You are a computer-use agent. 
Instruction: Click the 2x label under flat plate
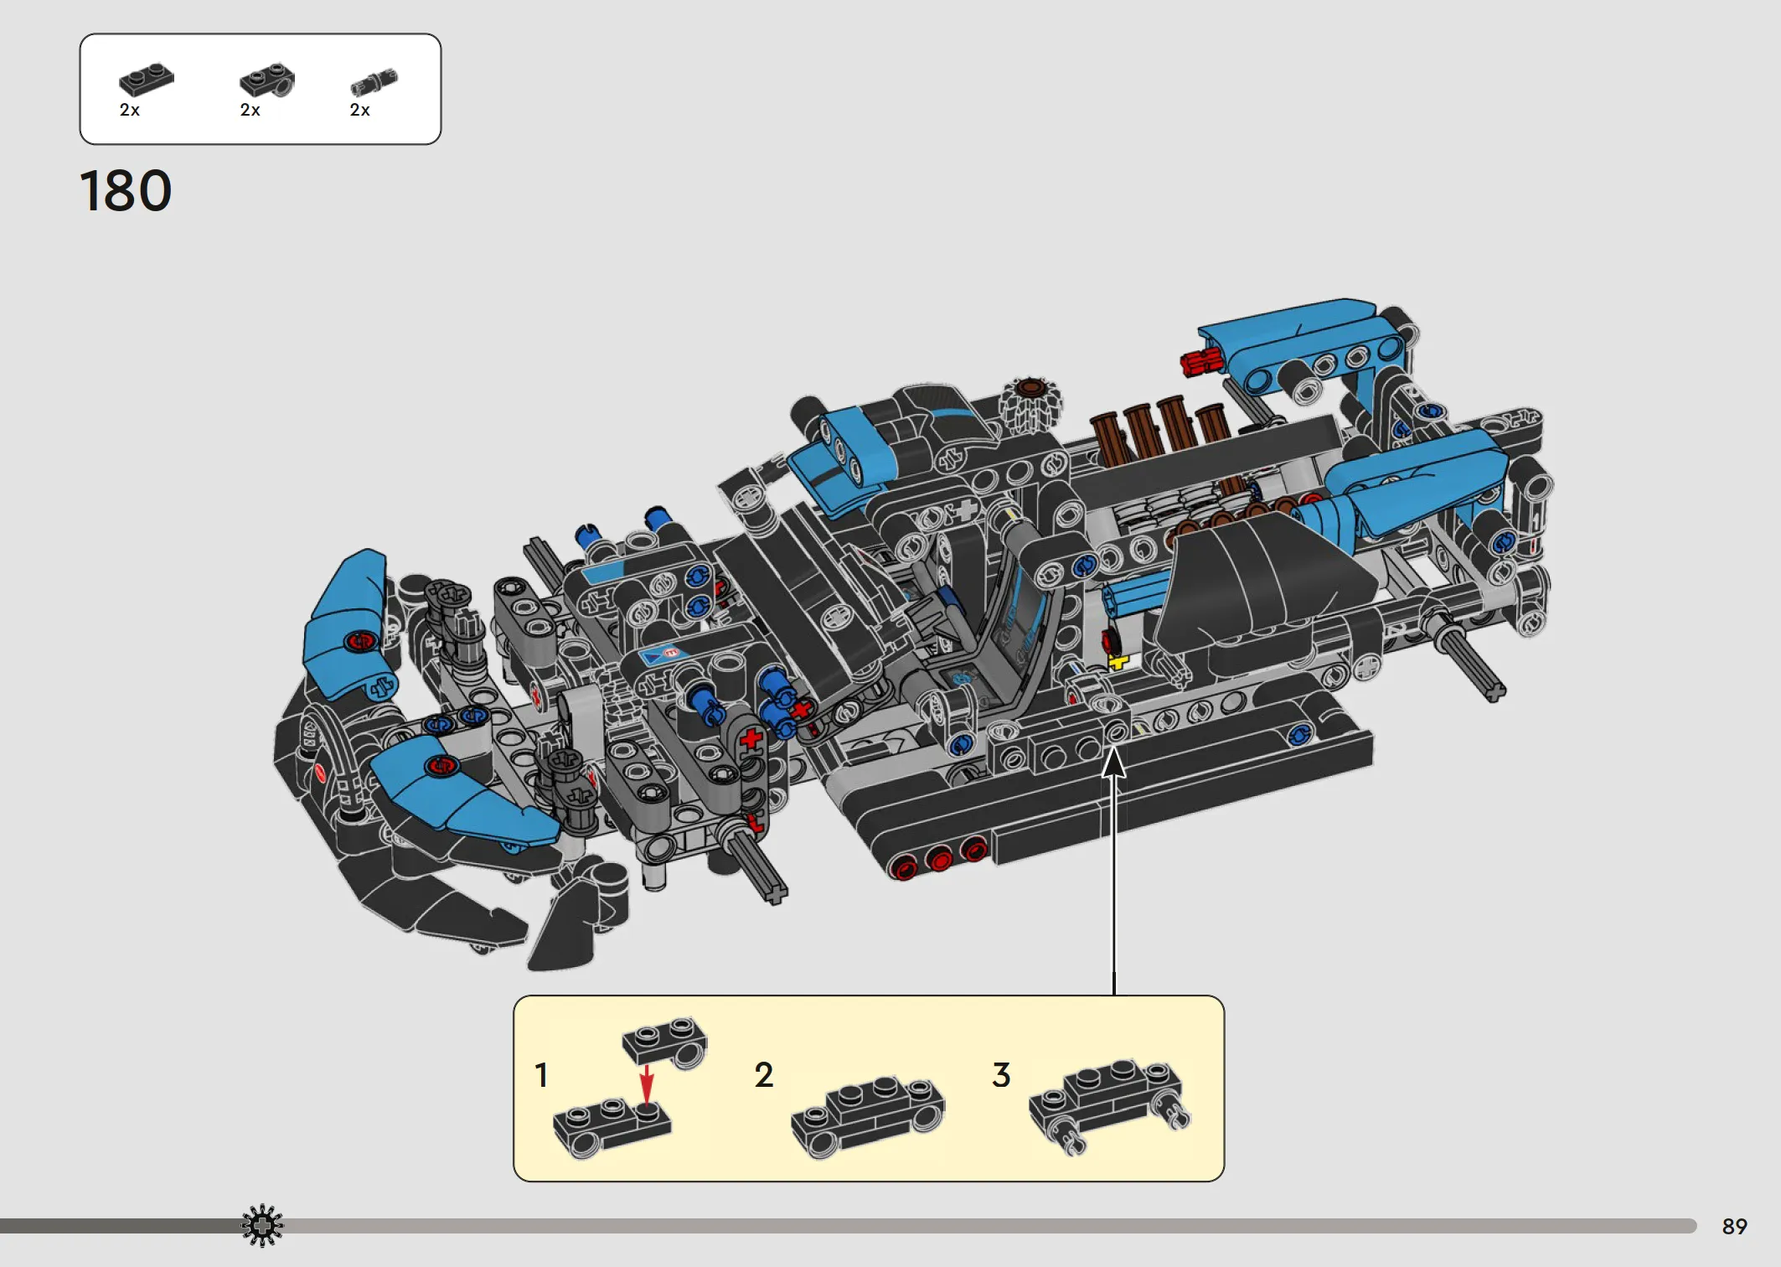tap(130, 110)
